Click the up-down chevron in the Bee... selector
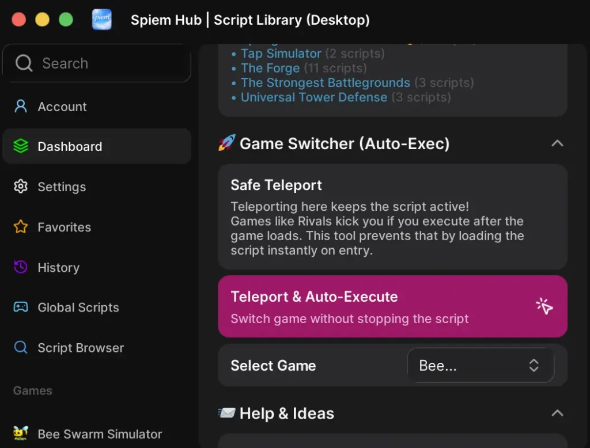Image resolution: width=590 pixels, height=448 pixels. (x=534, y=365)
